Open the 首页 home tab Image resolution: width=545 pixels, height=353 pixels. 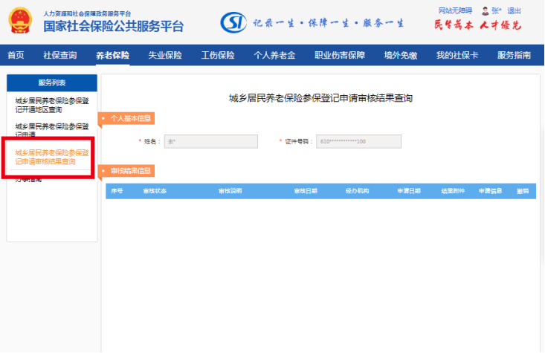(16, 56)
